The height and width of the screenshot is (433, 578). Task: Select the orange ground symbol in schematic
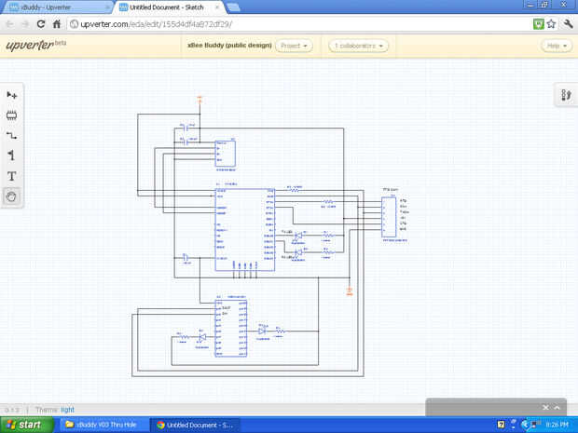click(x=350, y=291)
